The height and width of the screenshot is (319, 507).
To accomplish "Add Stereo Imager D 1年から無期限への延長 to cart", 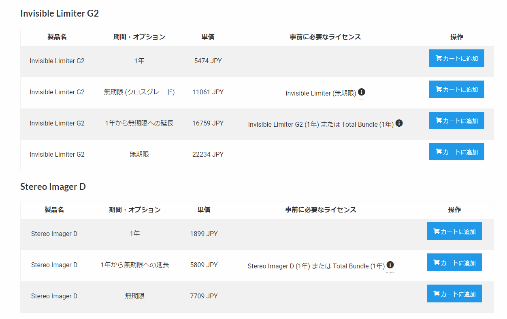I will tap(454, 262).
